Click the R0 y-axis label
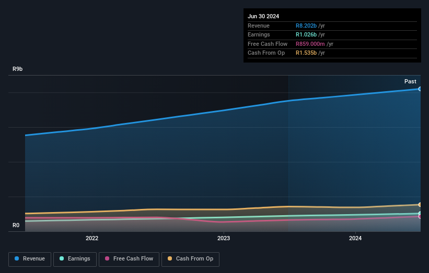The width and height of the screenshot is (429, 273). coord(16,225)
